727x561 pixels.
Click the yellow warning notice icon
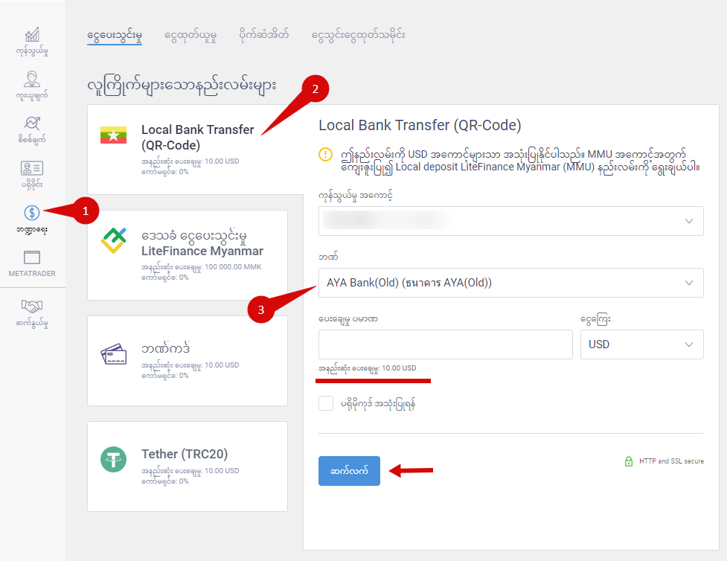[325, 155]
